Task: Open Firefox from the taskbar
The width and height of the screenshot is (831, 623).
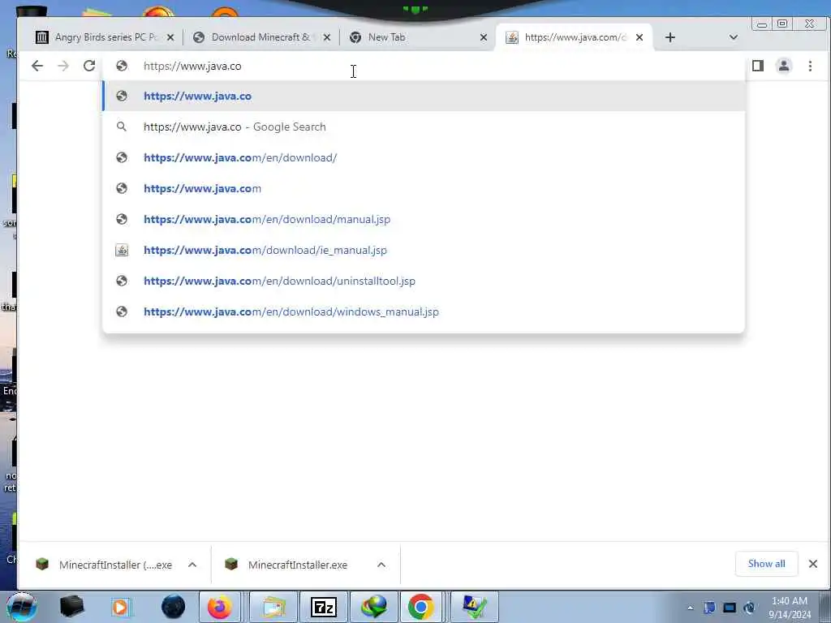Action: [x=220, y=607]
